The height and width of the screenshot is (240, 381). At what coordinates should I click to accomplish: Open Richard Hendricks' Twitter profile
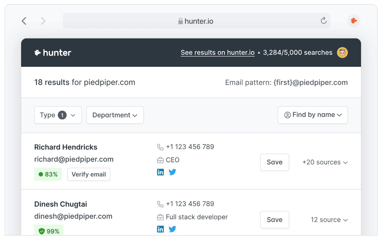tap(172, 172)
